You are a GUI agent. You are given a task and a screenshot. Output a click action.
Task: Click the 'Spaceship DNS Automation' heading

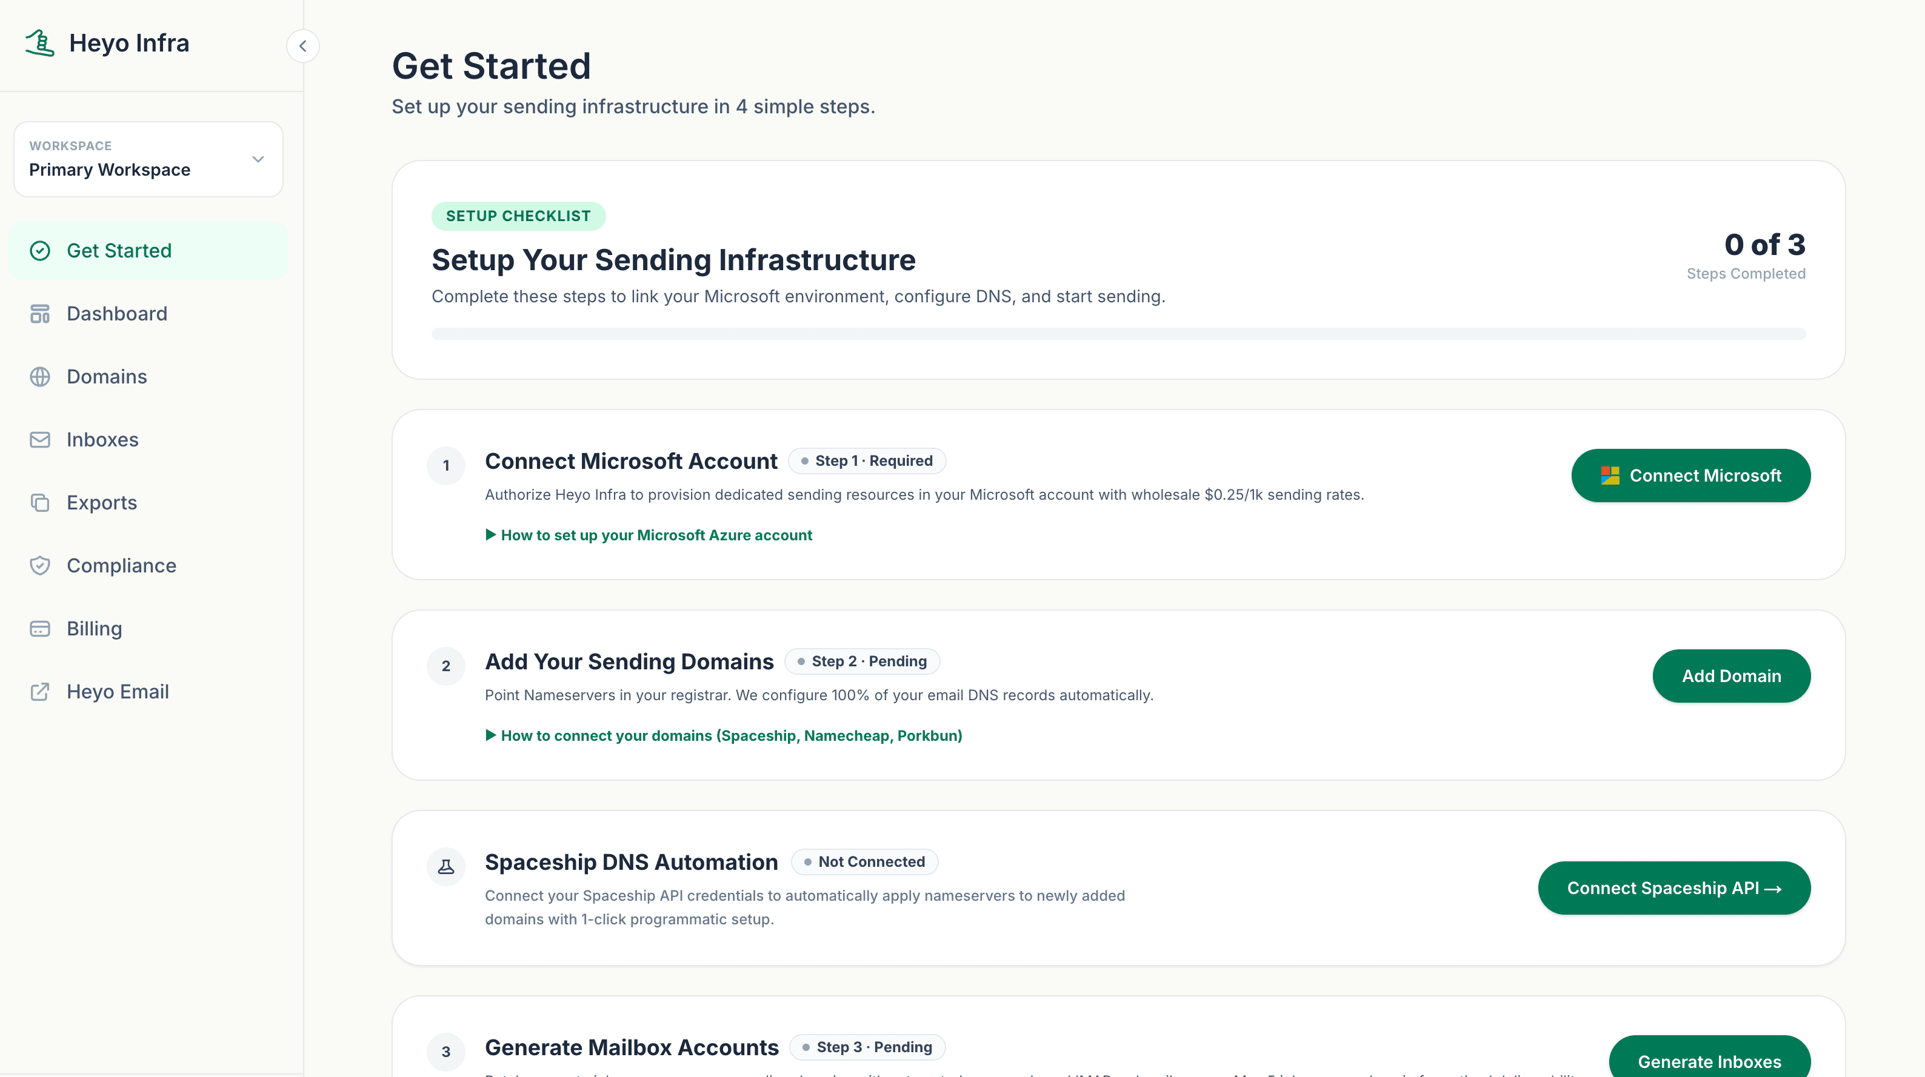point(632,862)
